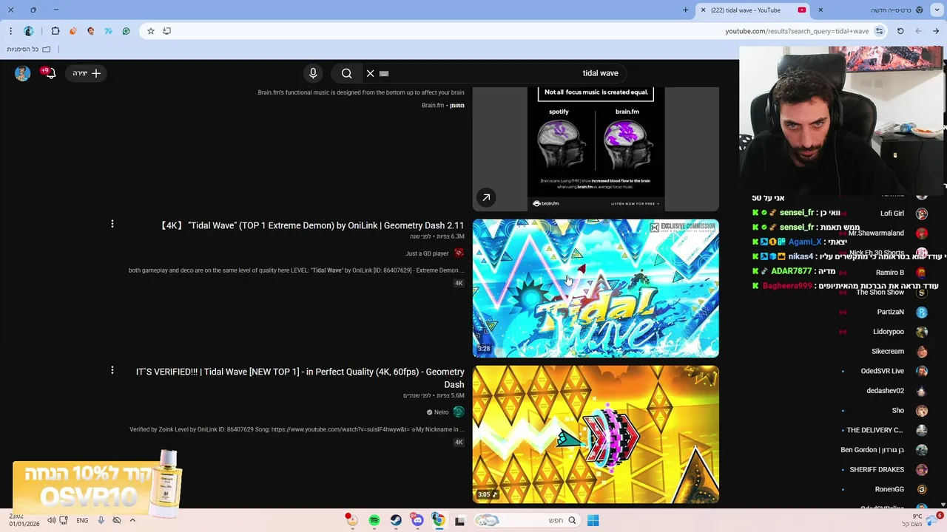The height and width of the screenshot is (532, 947).
Task: Click the Neiro channel avatar
Action: [x=459, y=412]
